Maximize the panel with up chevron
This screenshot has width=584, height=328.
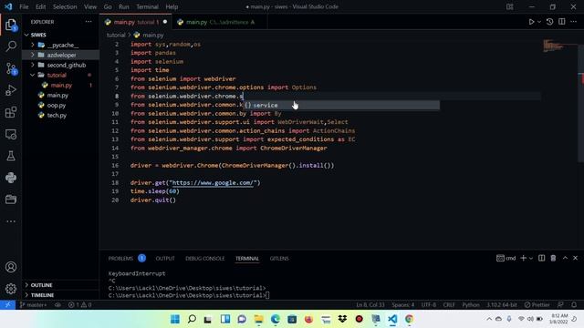tap(565, 258)
